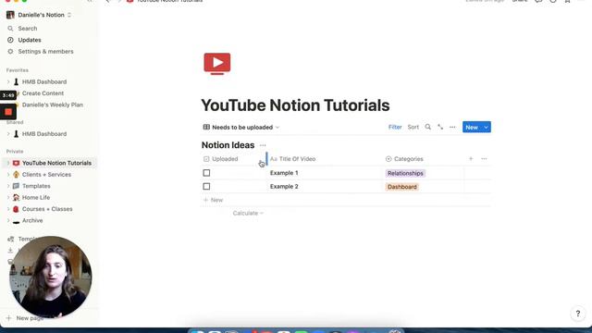Screen dimensions: 592x333
Task: Click the Archive page icon
Action: [16, 221]
